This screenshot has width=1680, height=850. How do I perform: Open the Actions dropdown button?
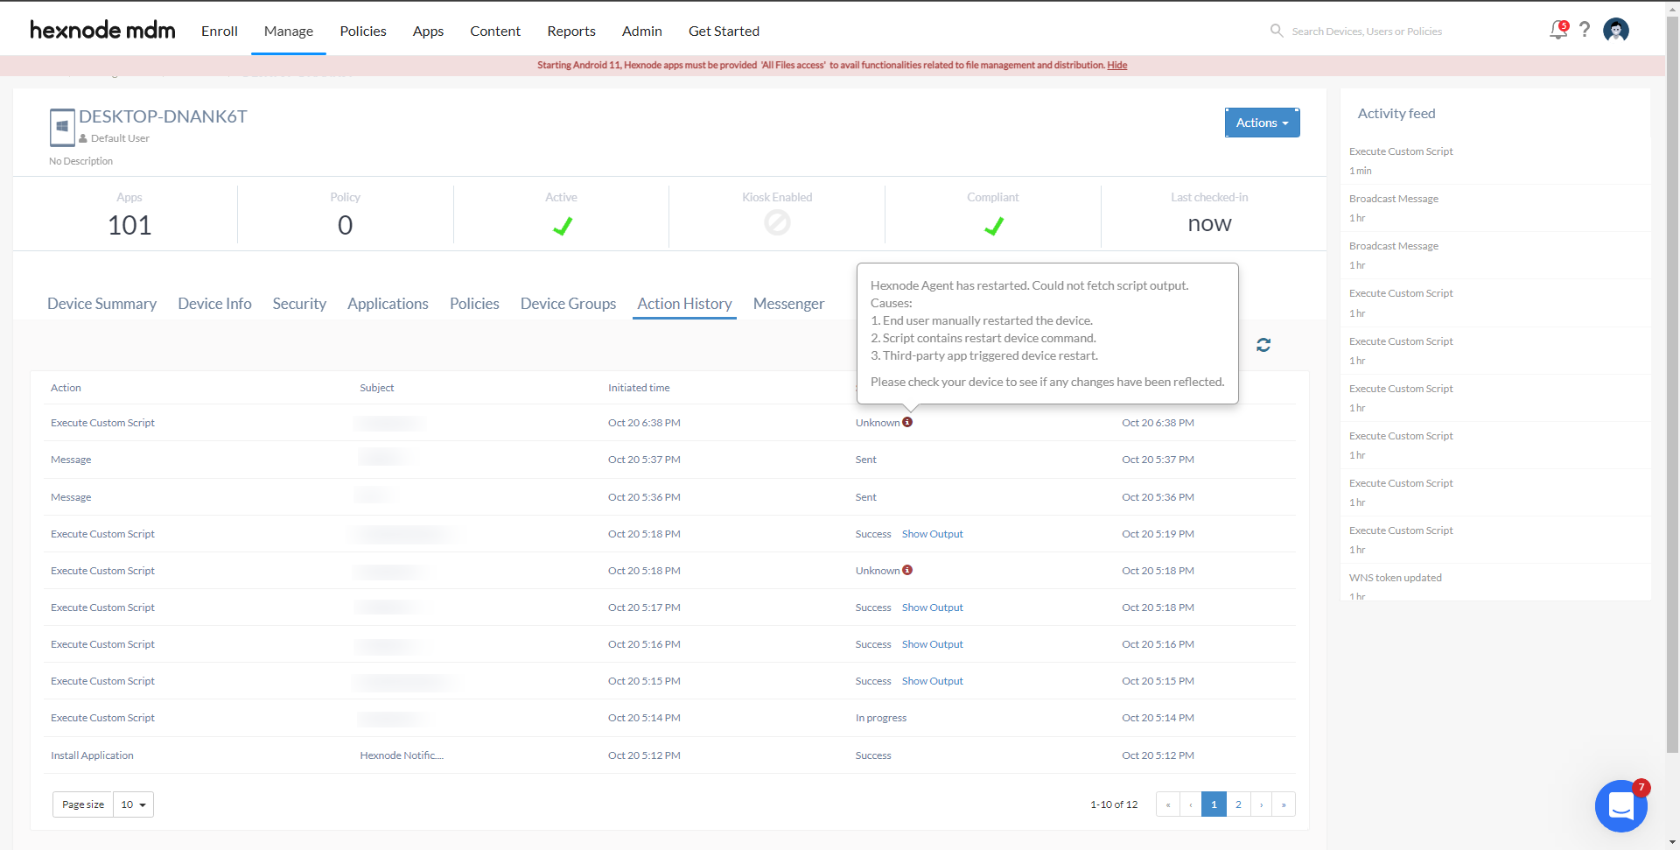coord(1262,123)
